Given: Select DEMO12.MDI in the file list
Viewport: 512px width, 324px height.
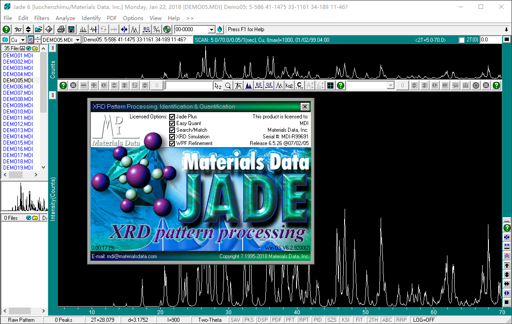Looking at the screenshot, I should click(18, 124).
